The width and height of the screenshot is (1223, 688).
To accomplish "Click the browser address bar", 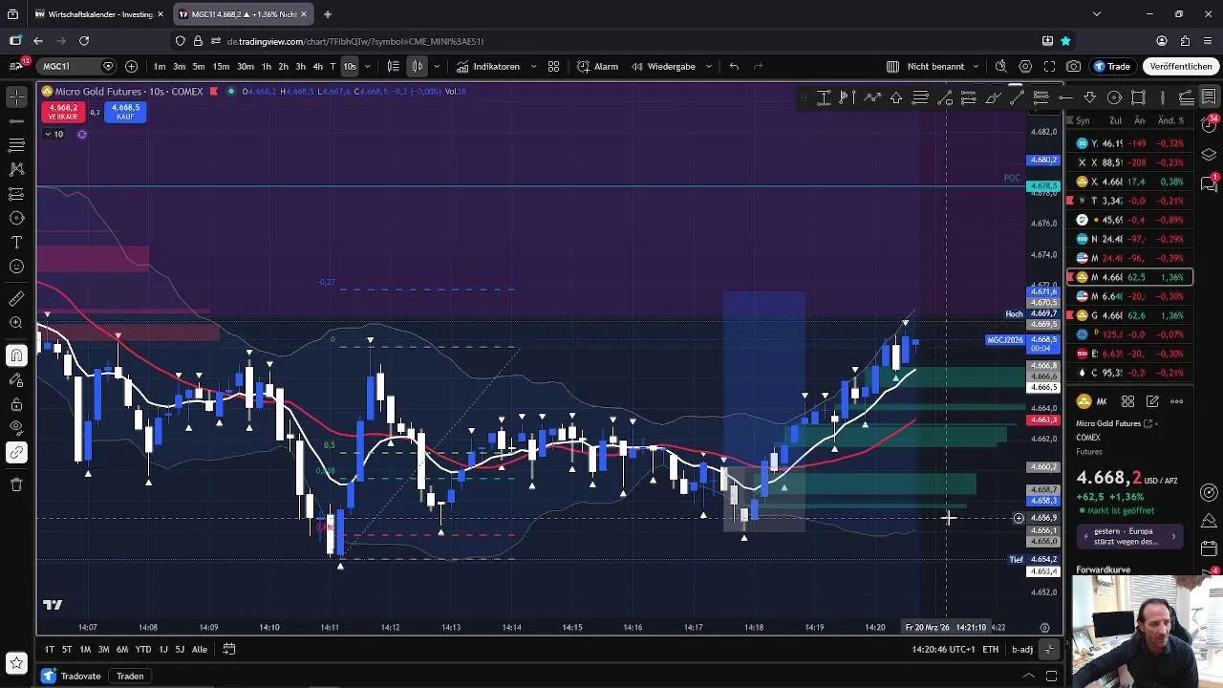I will [611, 41].
